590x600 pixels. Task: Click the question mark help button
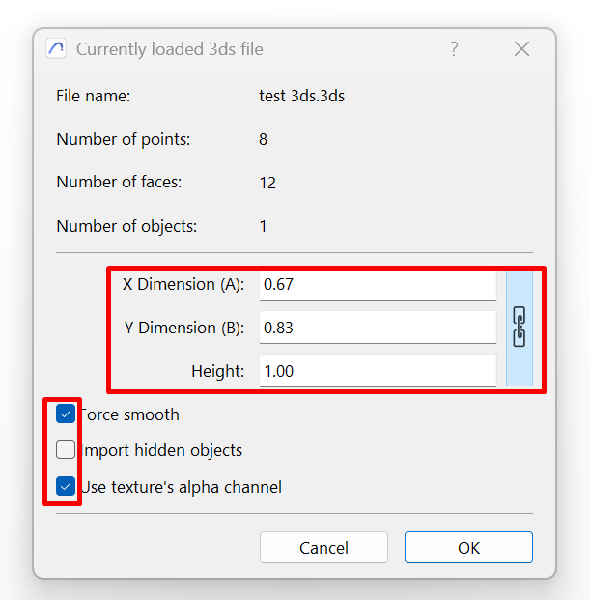click(454, 49)
